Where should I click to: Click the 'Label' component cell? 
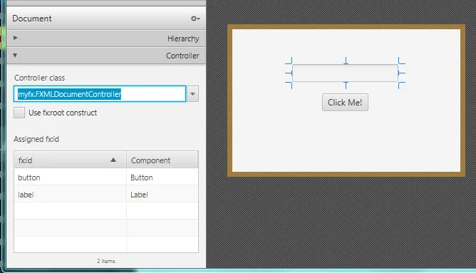(162, 195)
